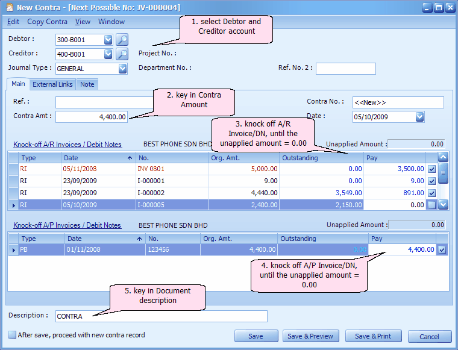Uncheck the INV 0801 pay checkbox
Screen dimensions: 458x350
[x=431, y=169]
